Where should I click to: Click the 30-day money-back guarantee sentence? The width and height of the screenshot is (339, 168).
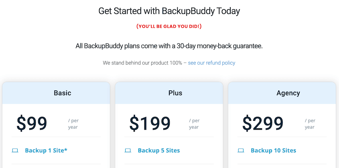(169, 46)
